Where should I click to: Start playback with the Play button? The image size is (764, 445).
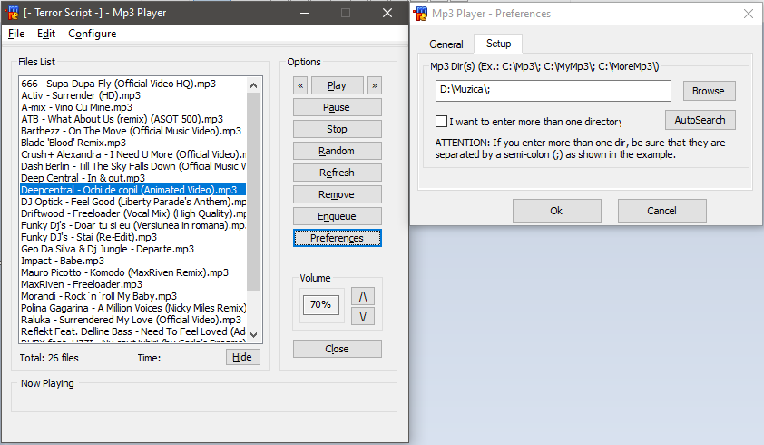338,85
